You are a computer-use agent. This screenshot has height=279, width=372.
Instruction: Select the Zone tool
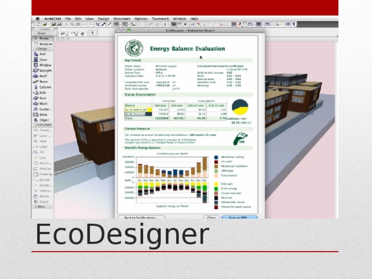coord(42,115)
